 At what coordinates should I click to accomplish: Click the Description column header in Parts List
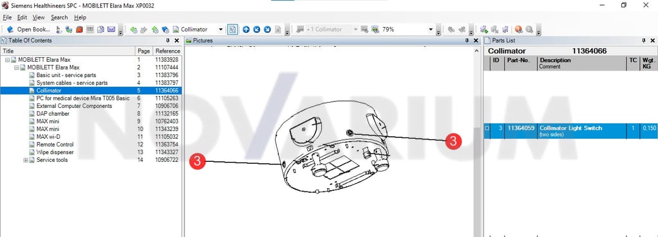[x=582, y=63]
